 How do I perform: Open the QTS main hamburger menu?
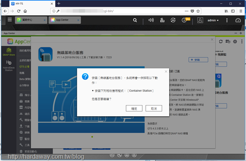(x=10, y=20)
